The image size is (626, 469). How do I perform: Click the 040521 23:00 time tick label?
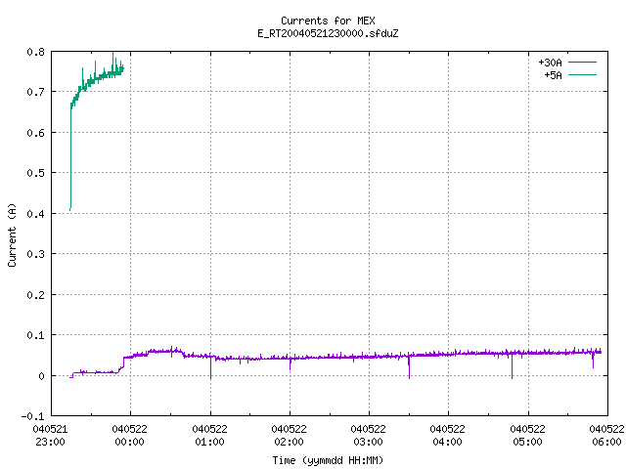pos(50,436)
